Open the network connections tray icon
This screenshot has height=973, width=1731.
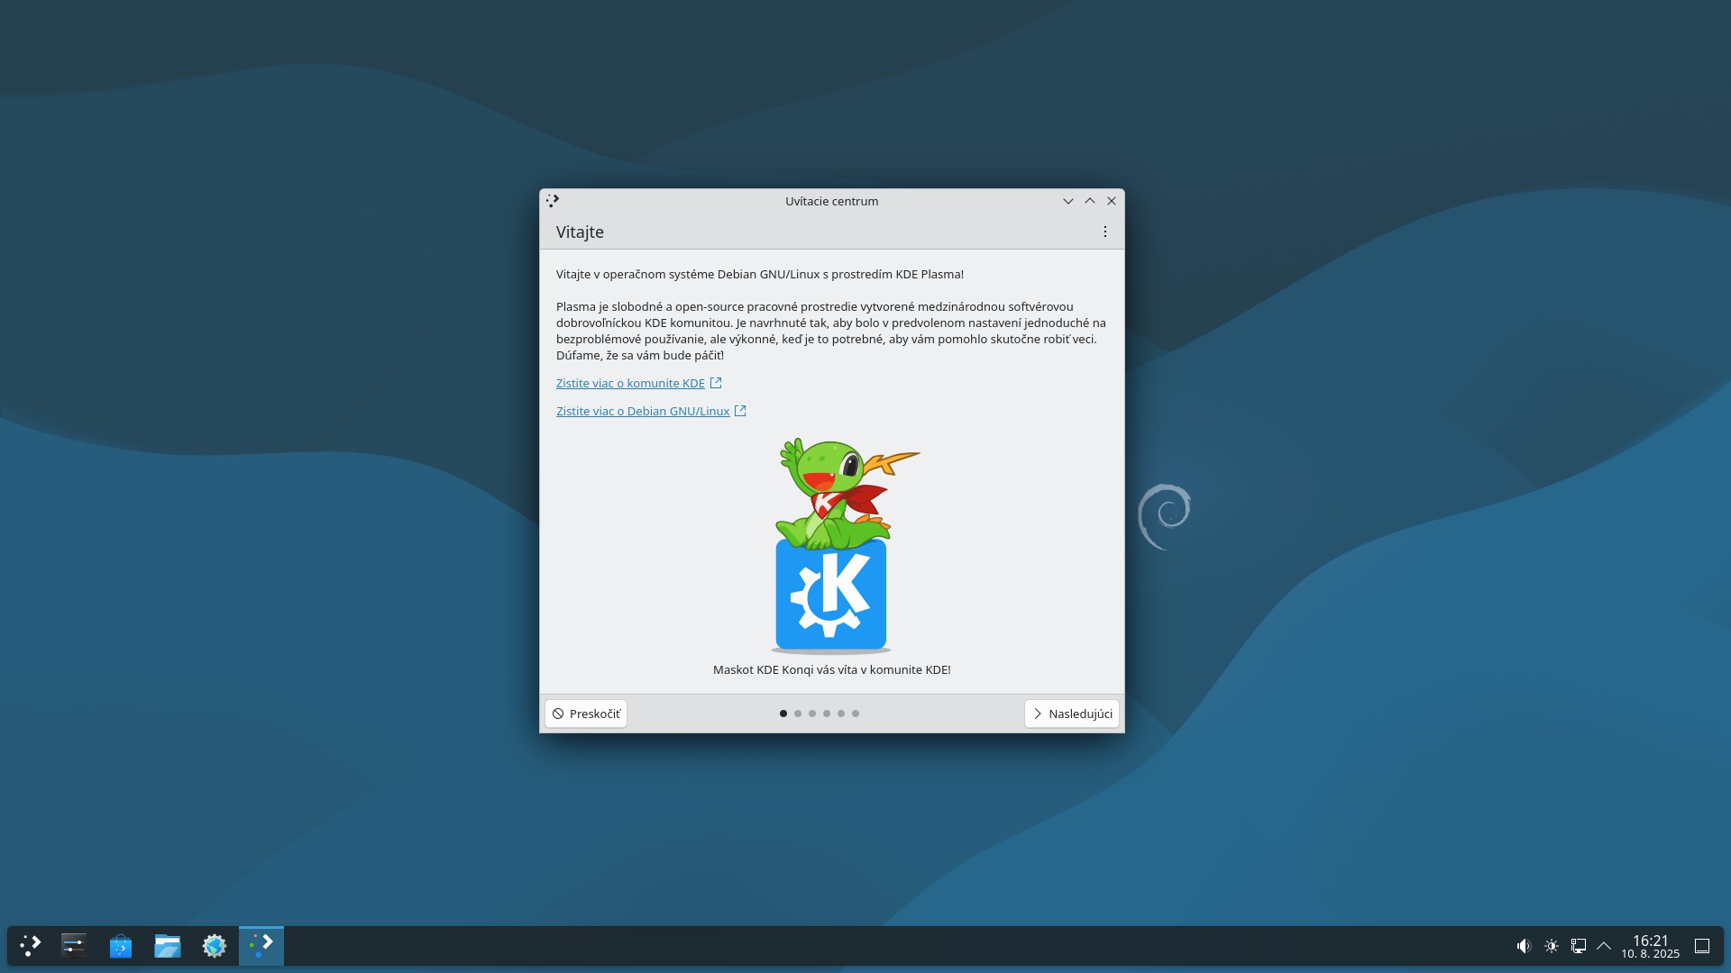pyautogui.click(x=1579, y=946)
